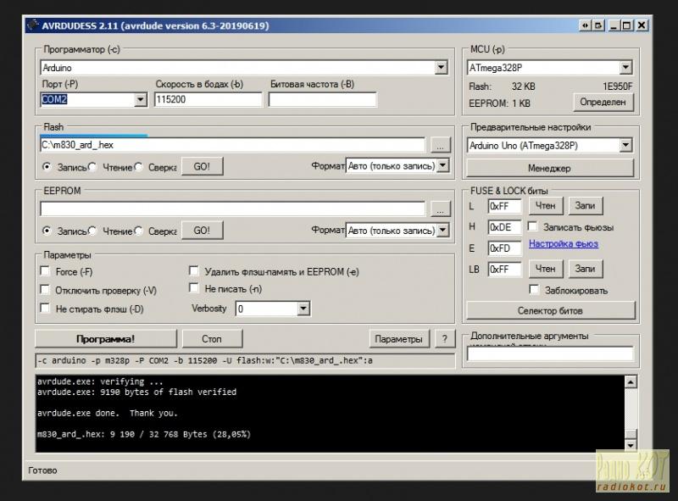Open Настройка фьюз link

[x=564, y=243]
